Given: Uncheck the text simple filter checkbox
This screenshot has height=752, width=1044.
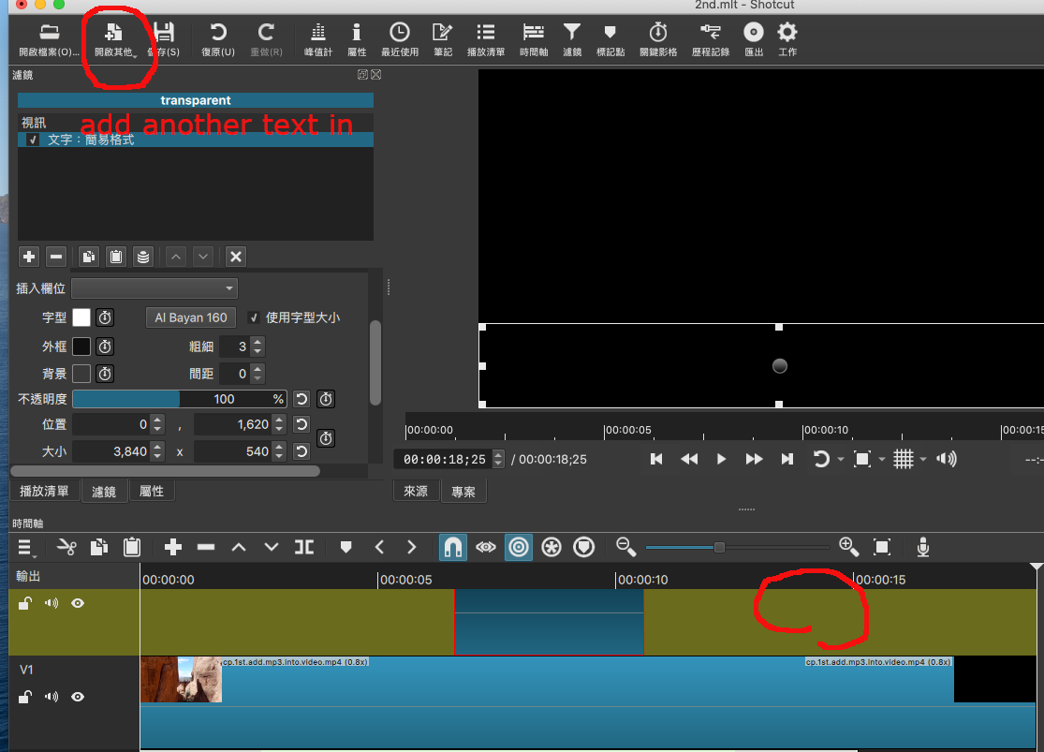Looking at the screenshot, I should coord(33,140).
